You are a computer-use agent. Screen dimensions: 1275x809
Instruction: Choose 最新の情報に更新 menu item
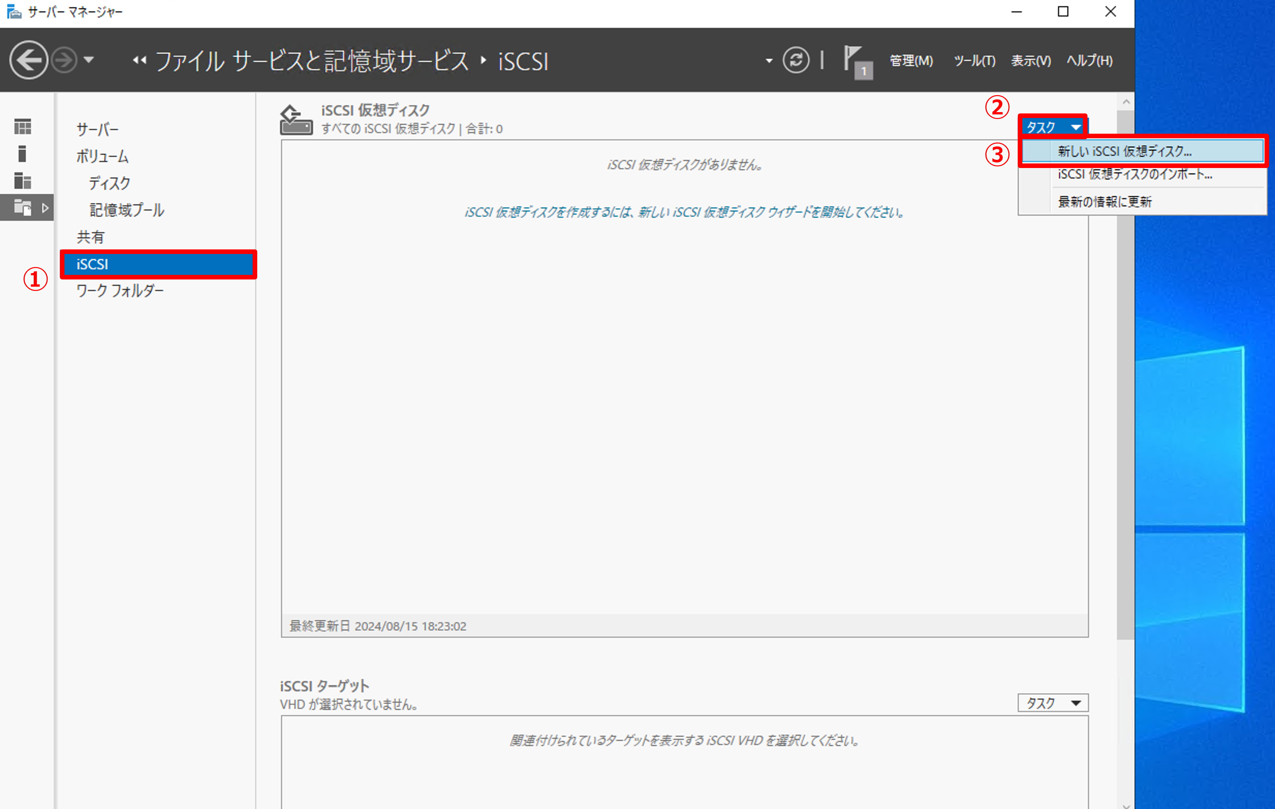tap(1143, 201)
